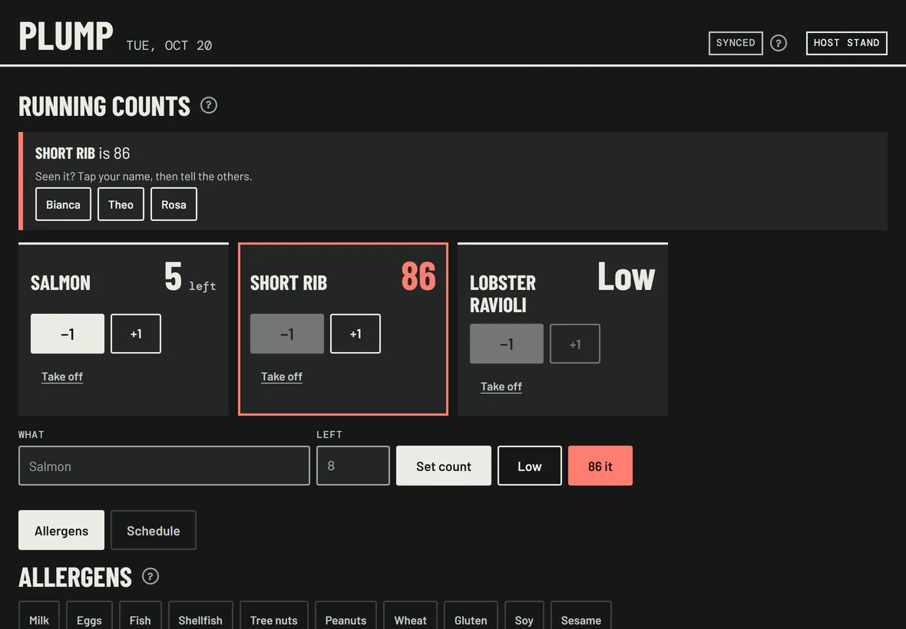Toggle the Soy allergen filter
Viewport: 906px width, 629px height.
coord(524,616)
